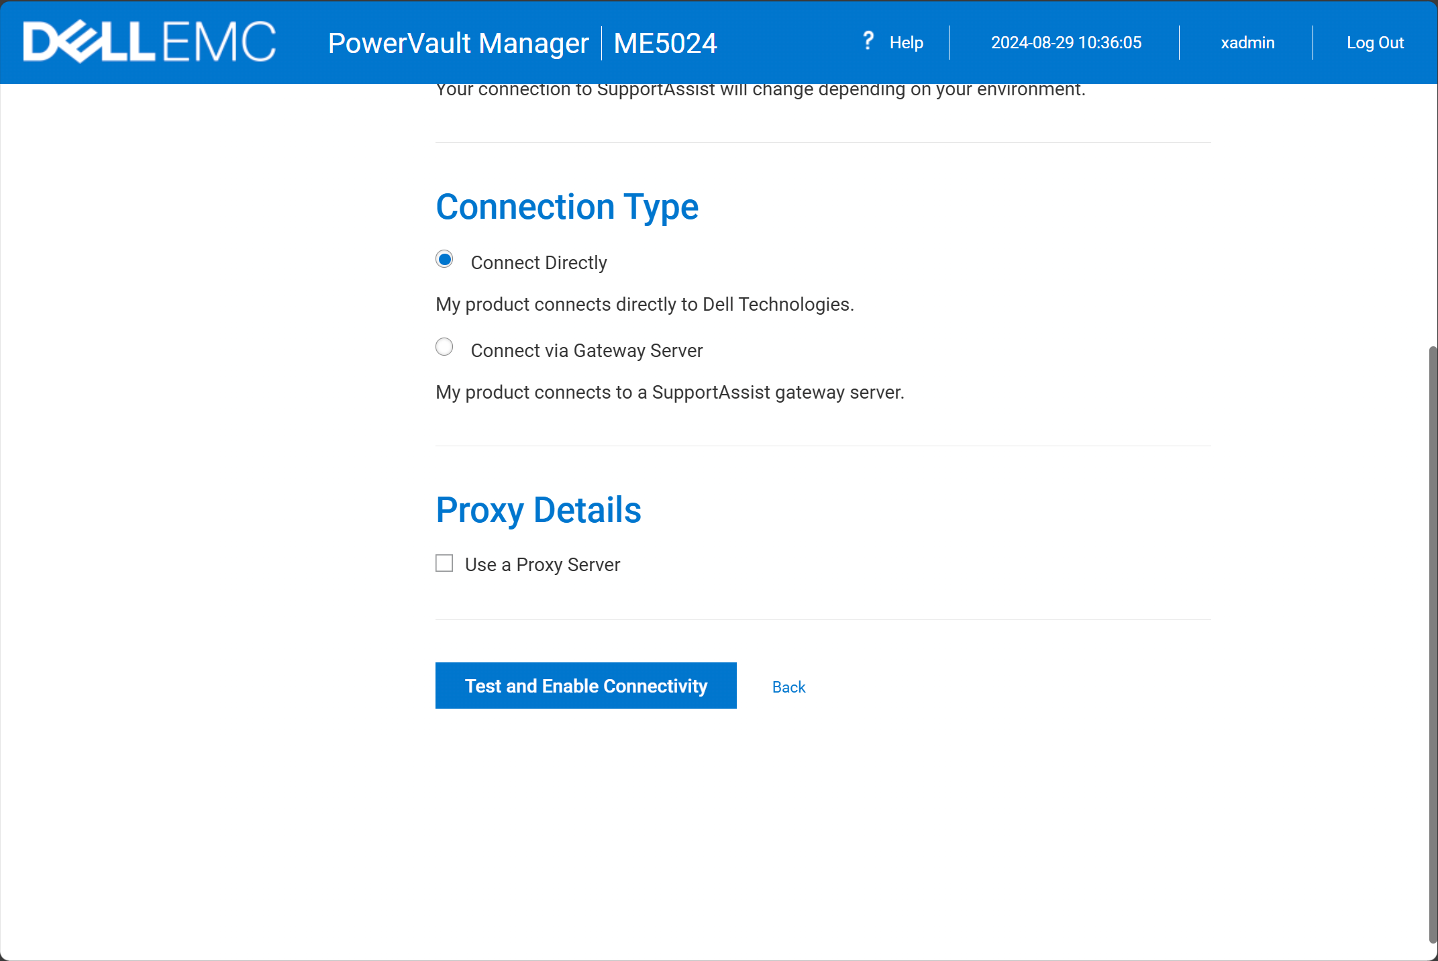Click the date and time display
Image resolution: width=1438 pixels, height=961 pixels.
[1066, 43]
